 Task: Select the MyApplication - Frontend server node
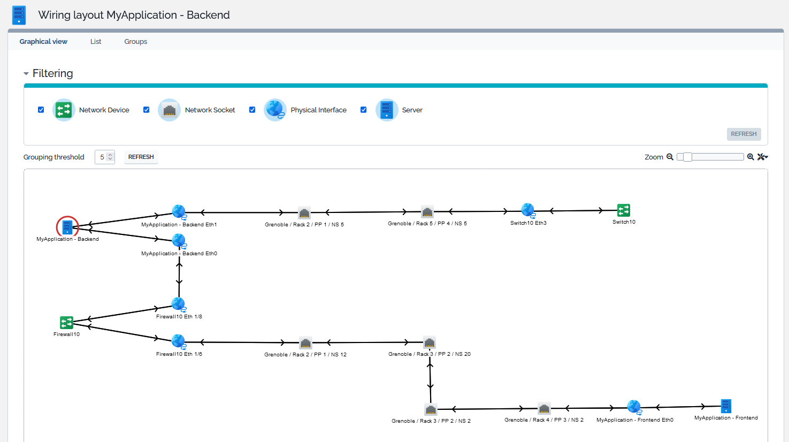725,406
